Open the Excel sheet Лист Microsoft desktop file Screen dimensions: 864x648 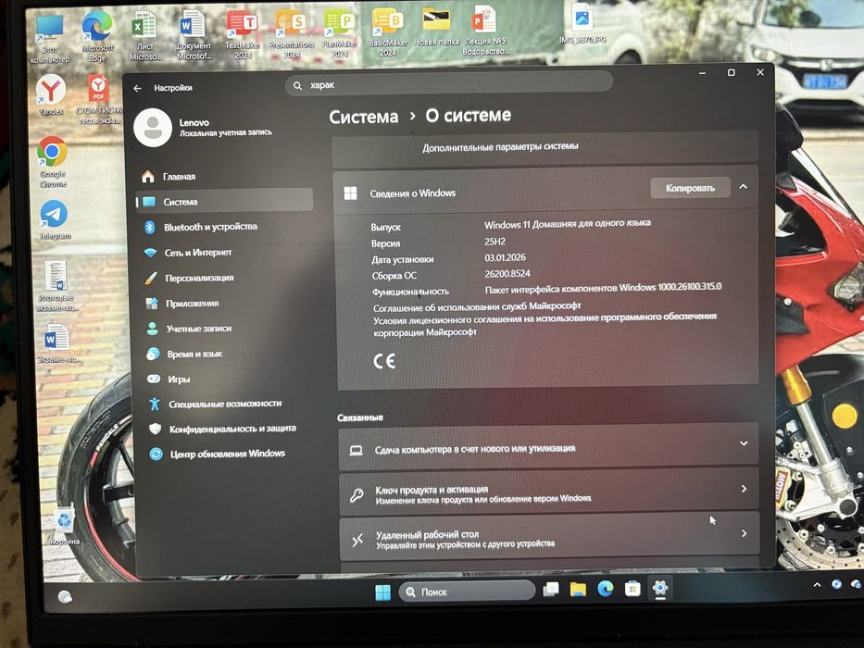tap(144, 35)
